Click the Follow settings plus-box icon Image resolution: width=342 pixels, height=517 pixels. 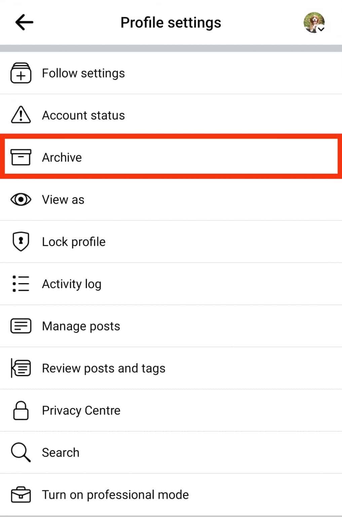(21, 73)
